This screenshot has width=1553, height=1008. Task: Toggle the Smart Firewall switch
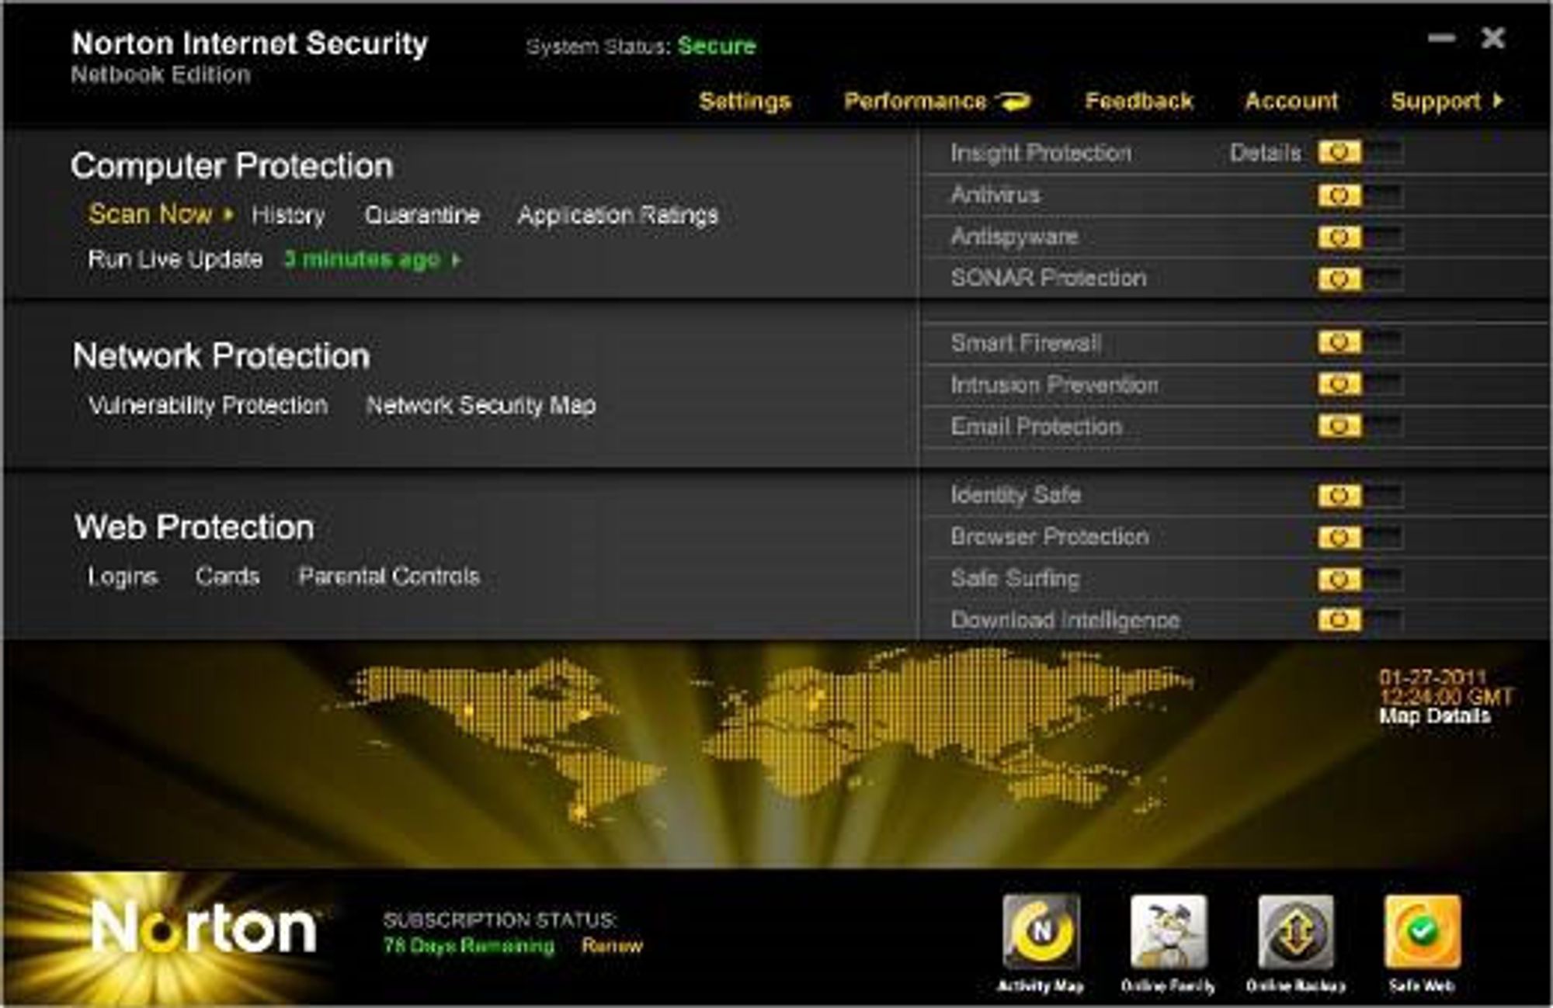click(x=1360, y=342)
